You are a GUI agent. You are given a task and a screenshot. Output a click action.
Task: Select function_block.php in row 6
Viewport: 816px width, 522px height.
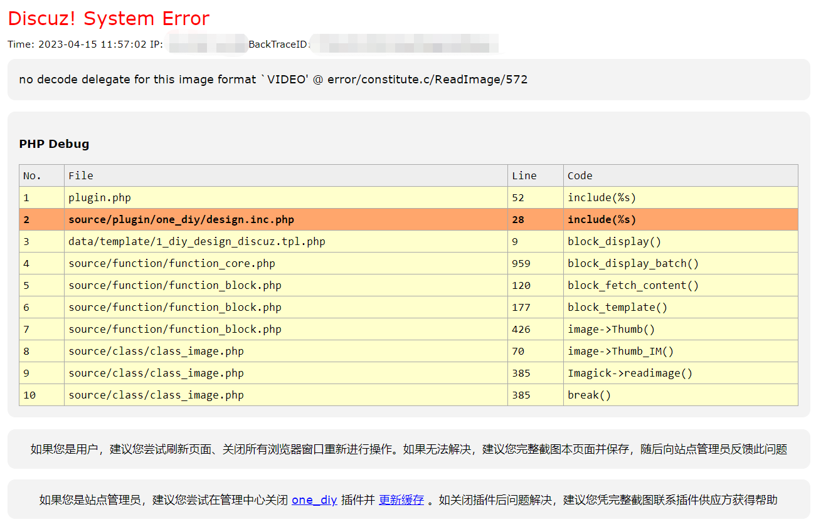click(x=285, y=307)
